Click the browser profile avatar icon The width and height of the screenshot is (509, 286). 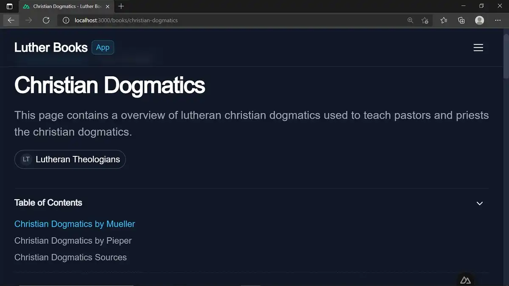tap(479, 20)
